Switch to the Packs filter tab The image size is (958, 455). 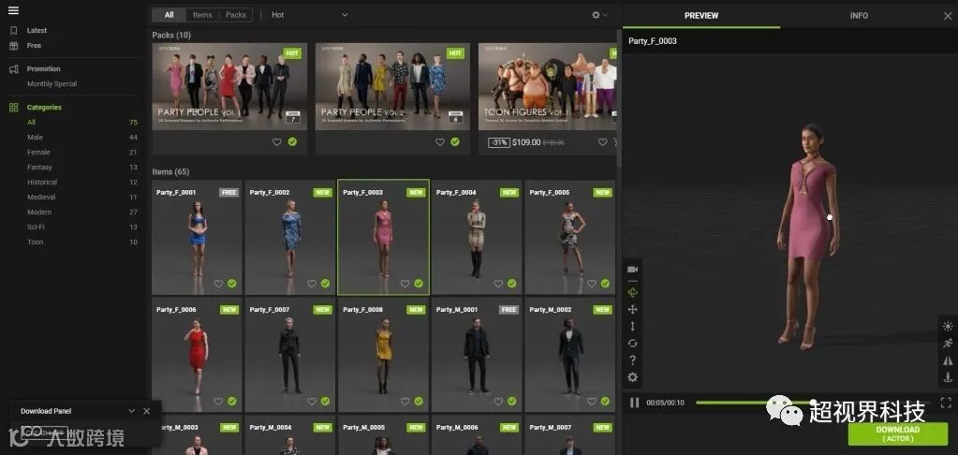click(x=236, y=15)
